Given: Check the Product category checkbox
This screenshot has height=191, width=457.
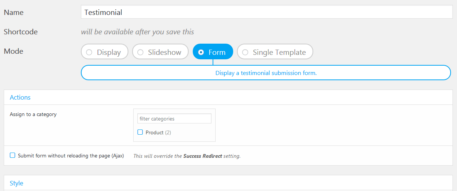Looking at the screenshot, I should pos(140,132).
